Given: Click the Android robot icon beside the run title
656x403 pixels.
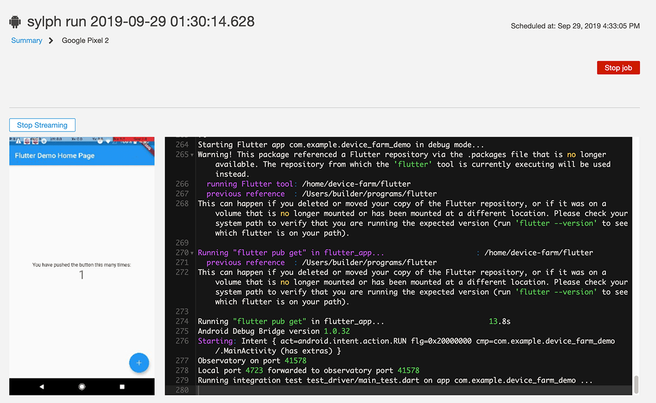Looking at the screenshot, I should click(15, 21).
